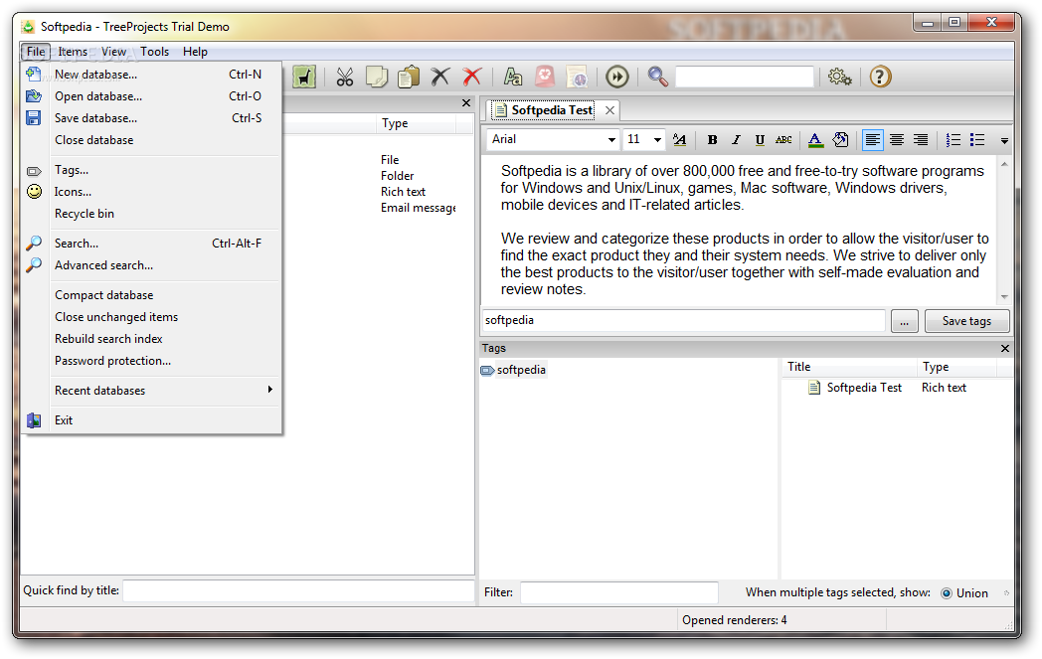Insert a numbered list
Screen dimensions: 1042x659
click(953, 139)
